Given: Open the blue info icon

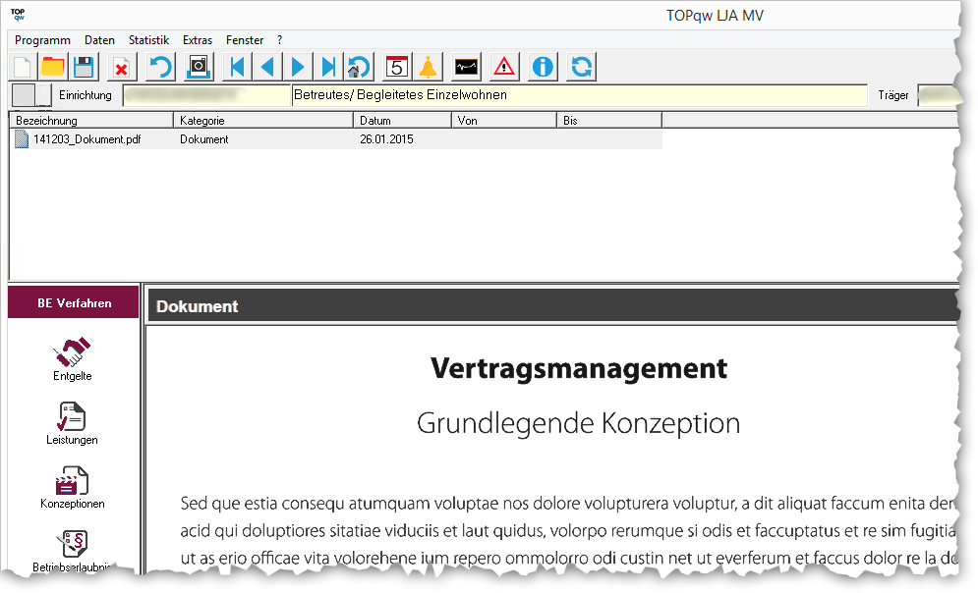Looking at the screenshot, I should coord(543,67).
